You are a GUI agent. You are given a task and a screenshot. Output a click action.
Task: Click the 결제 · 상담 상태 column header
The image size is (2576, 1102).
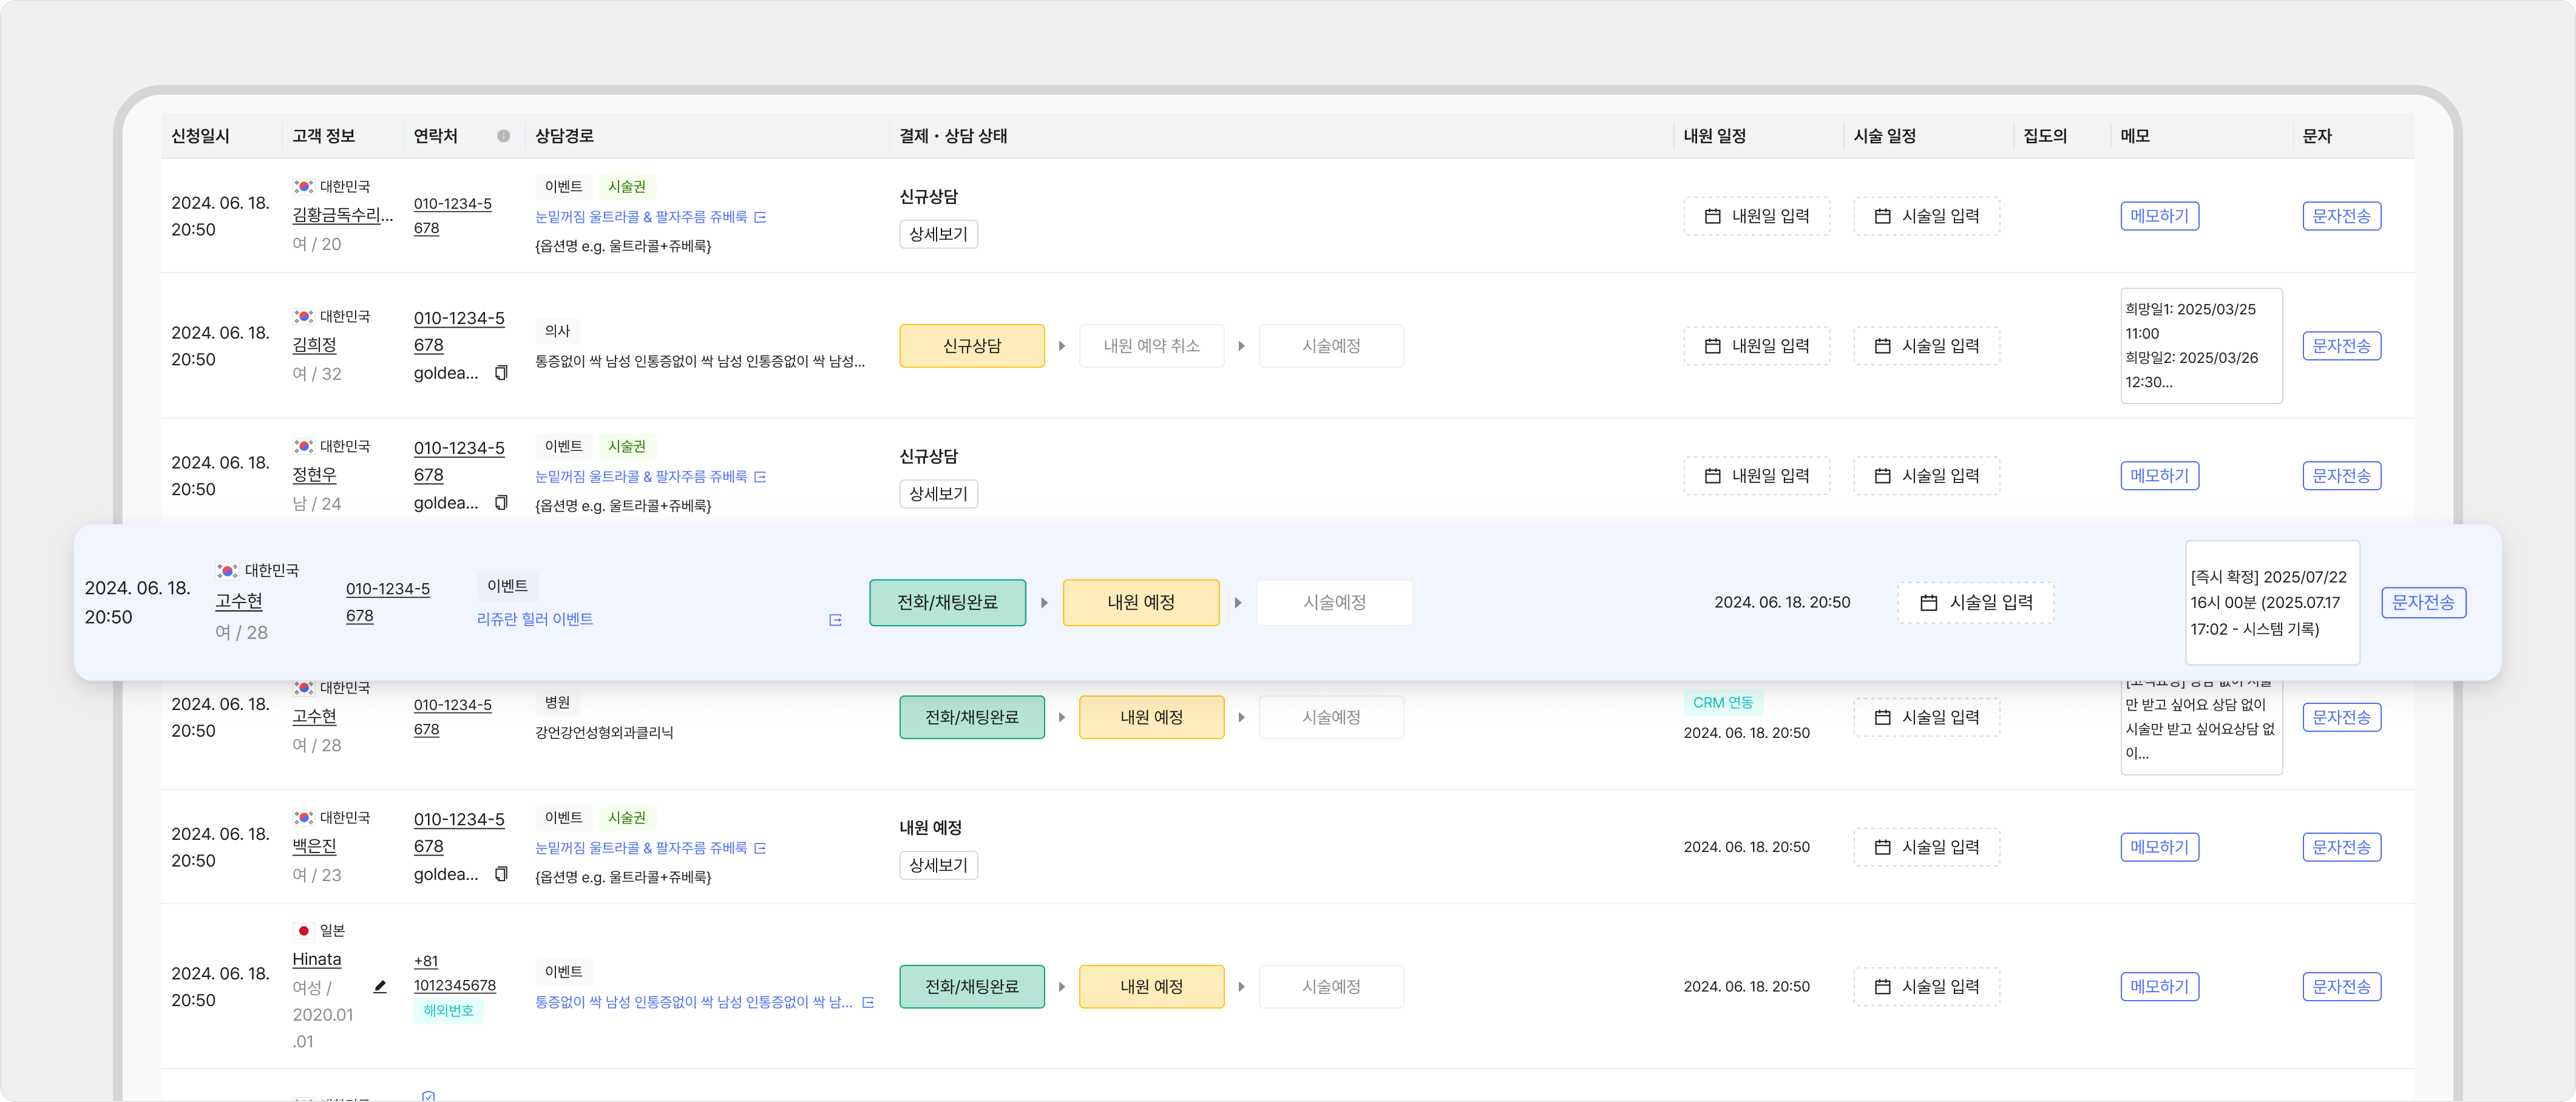(x=953, y=136)
